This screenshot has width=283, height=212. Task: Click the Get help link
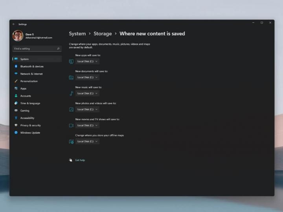pyautogui.click(x=80, y=160)
